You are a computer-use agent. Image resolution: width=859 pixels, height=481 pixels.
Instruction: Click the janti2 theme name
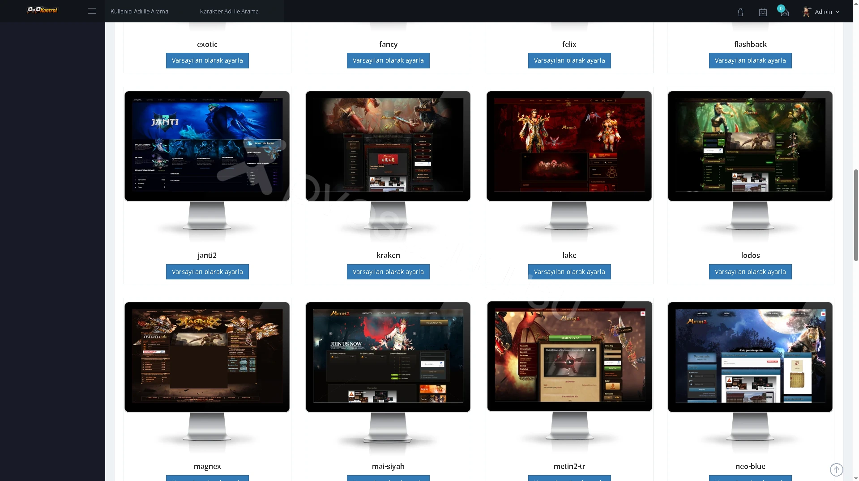click(x=207, y=255)
